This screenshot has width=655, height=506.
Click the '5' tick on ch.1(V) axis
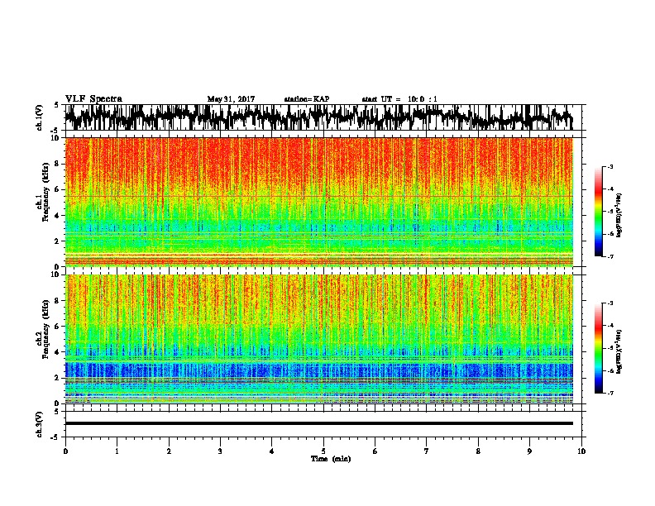[57, 105]
